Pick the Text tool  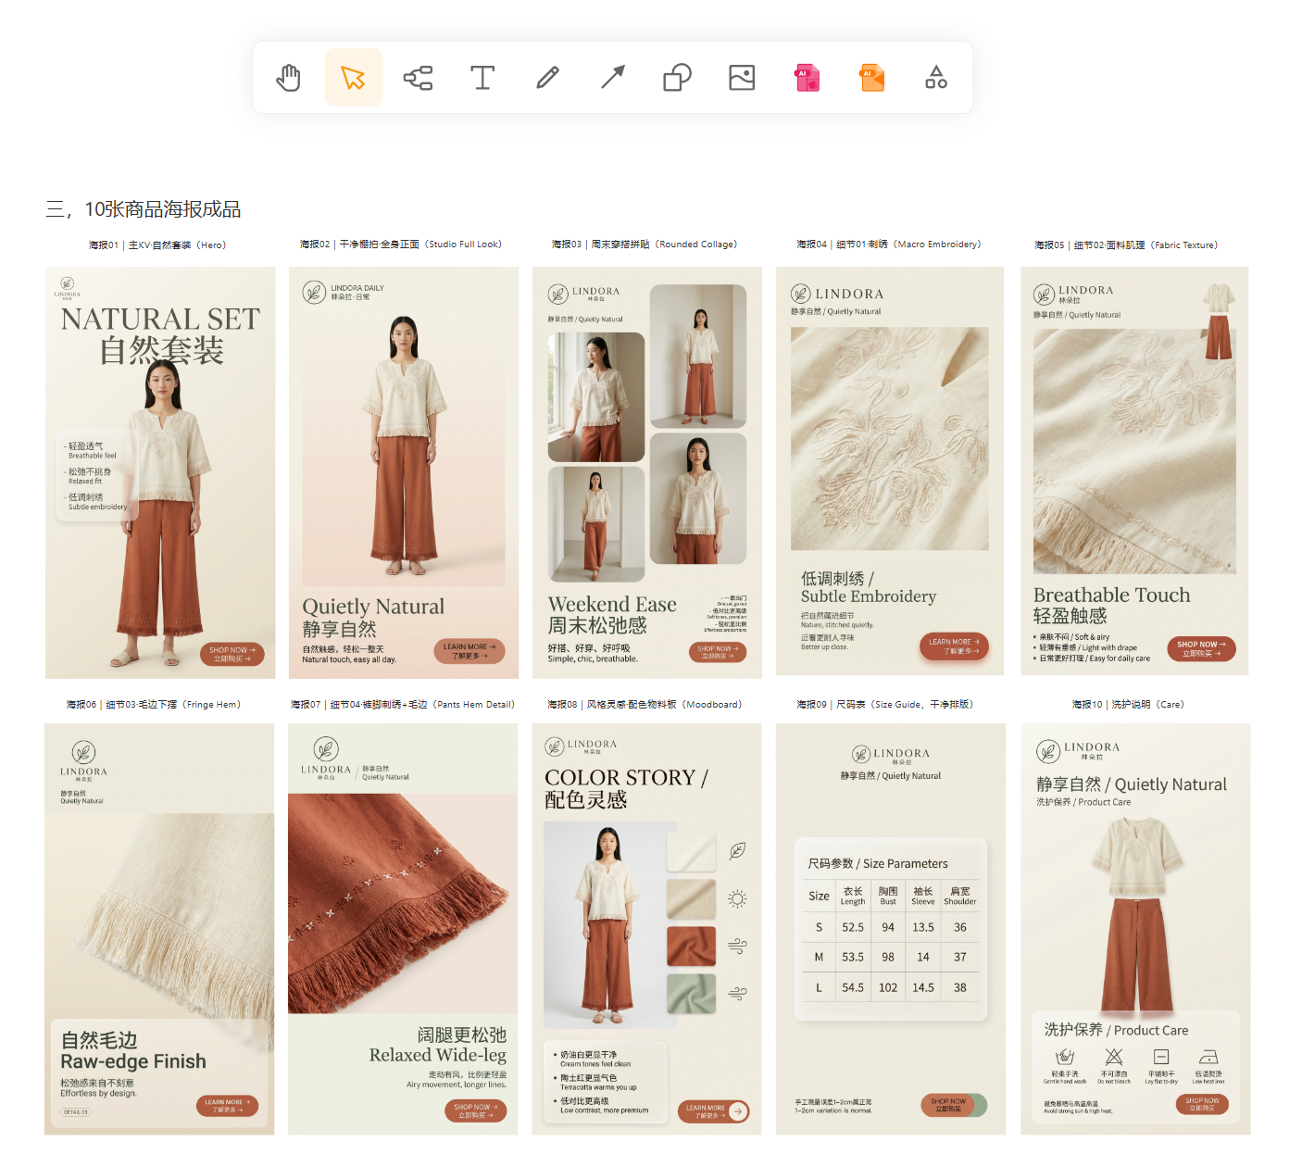[482, 78]
